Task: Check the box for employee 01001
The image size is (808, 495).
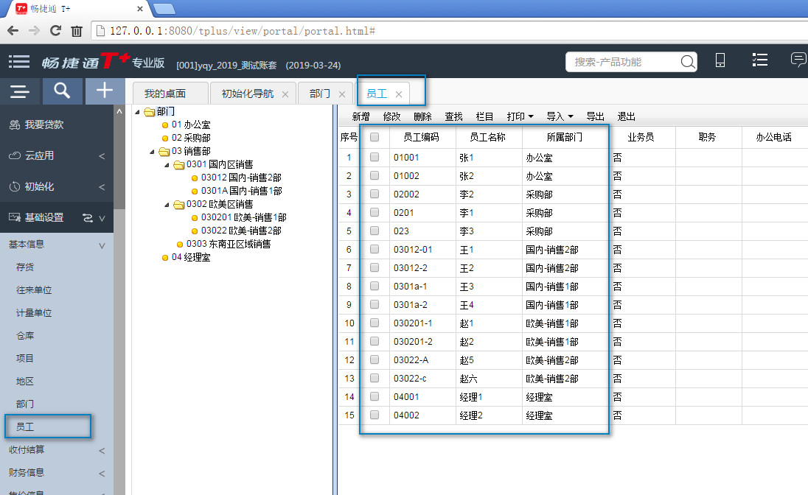Action: [x=375, y=157]
